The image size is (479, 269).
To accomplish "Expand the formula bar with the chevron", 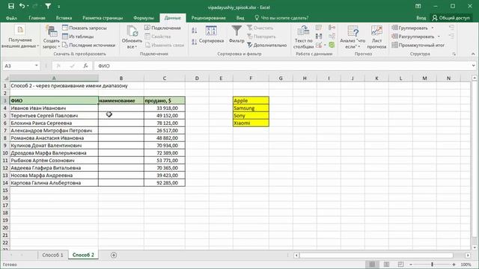I will [473, 66].
